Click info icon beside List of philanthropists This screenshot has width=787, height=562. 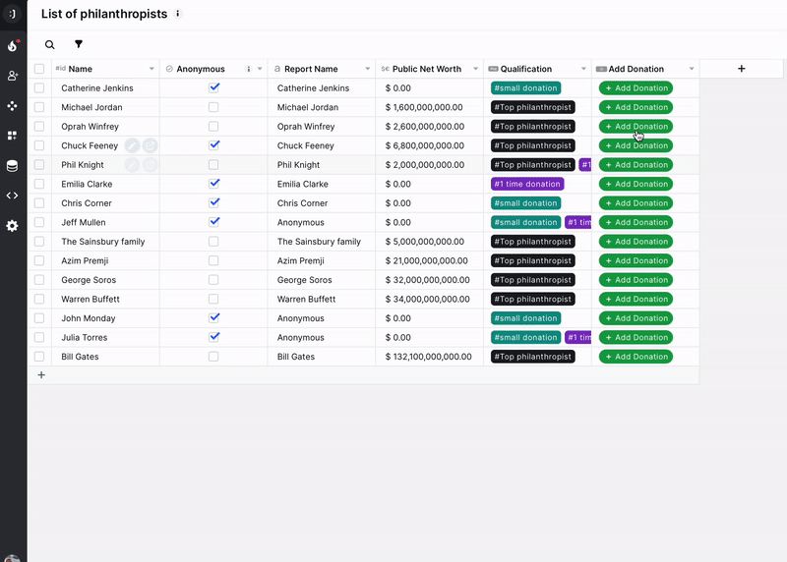click(178, 14)
